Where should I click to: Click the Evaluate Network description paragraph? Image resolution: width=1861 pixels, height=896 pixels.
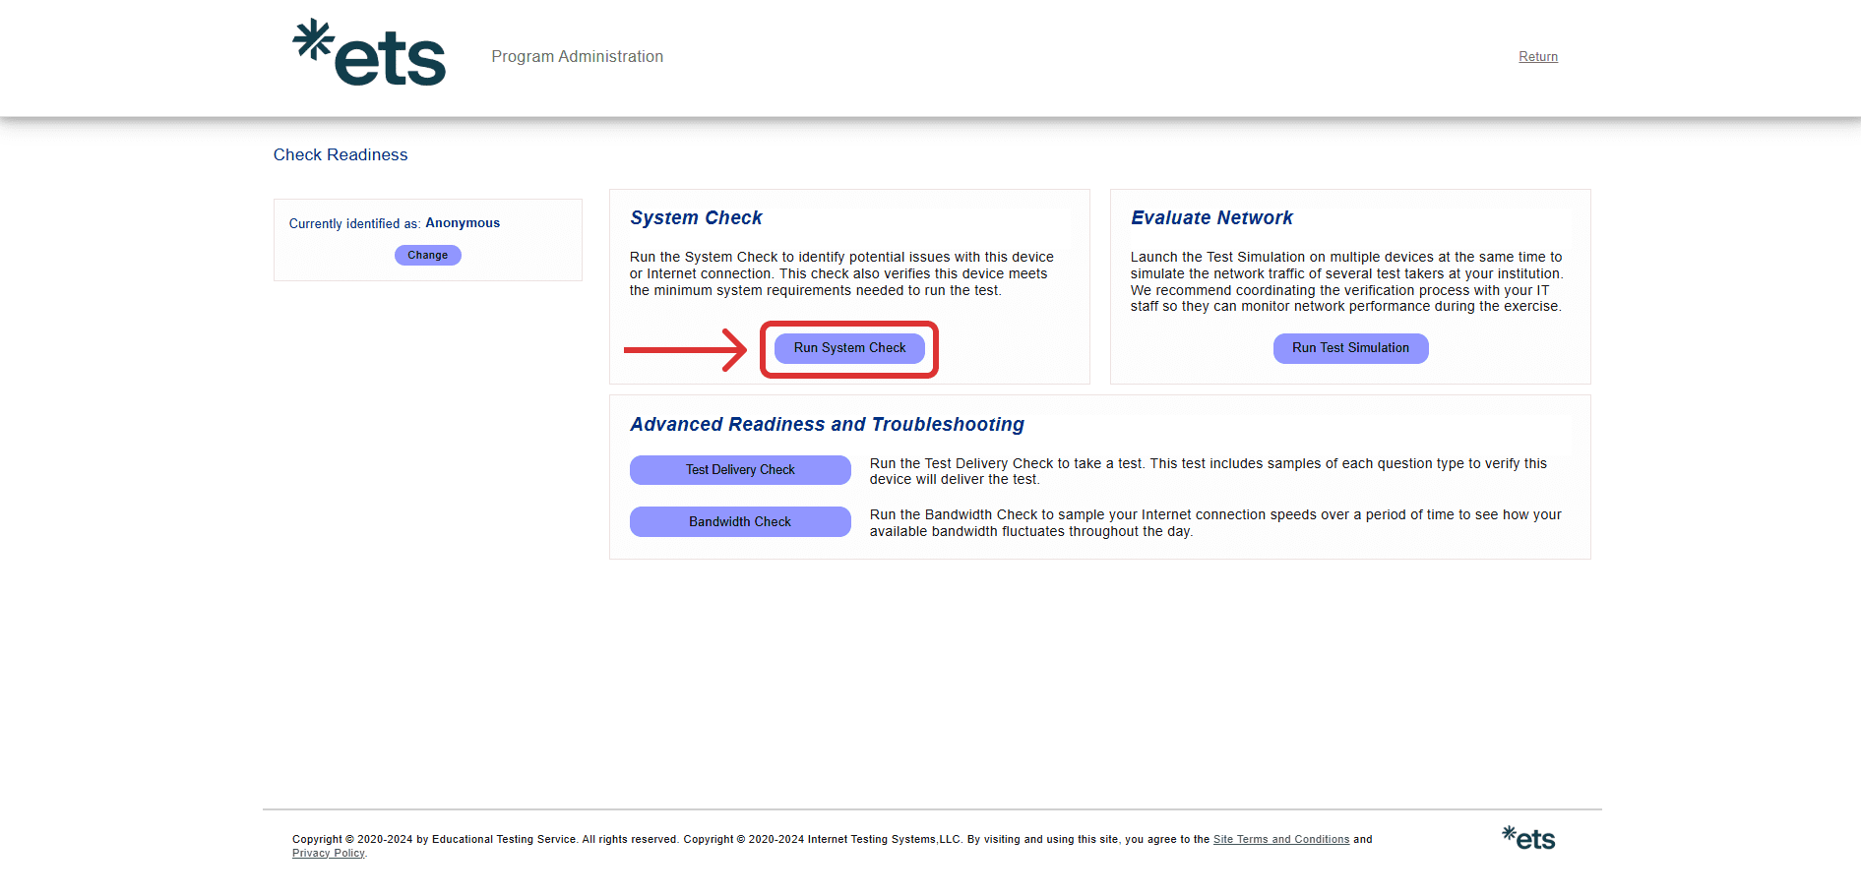click(x=1345, y=281)
